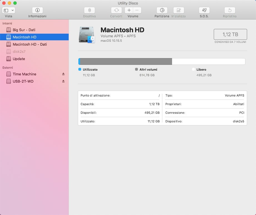Click the Ripristina restore icon
256x215 pixels.
[230, 10]
